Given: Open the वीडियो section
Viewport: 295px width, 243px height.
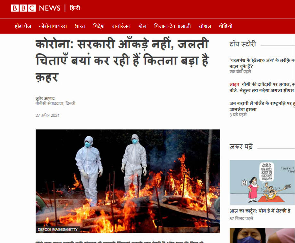Looking at the screenshot, I should click(x=225, y=26).
